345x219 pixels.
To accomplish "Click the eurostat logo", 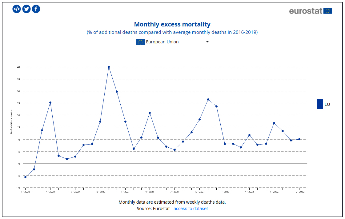I will pyautogui.click(x=310, y=11).
